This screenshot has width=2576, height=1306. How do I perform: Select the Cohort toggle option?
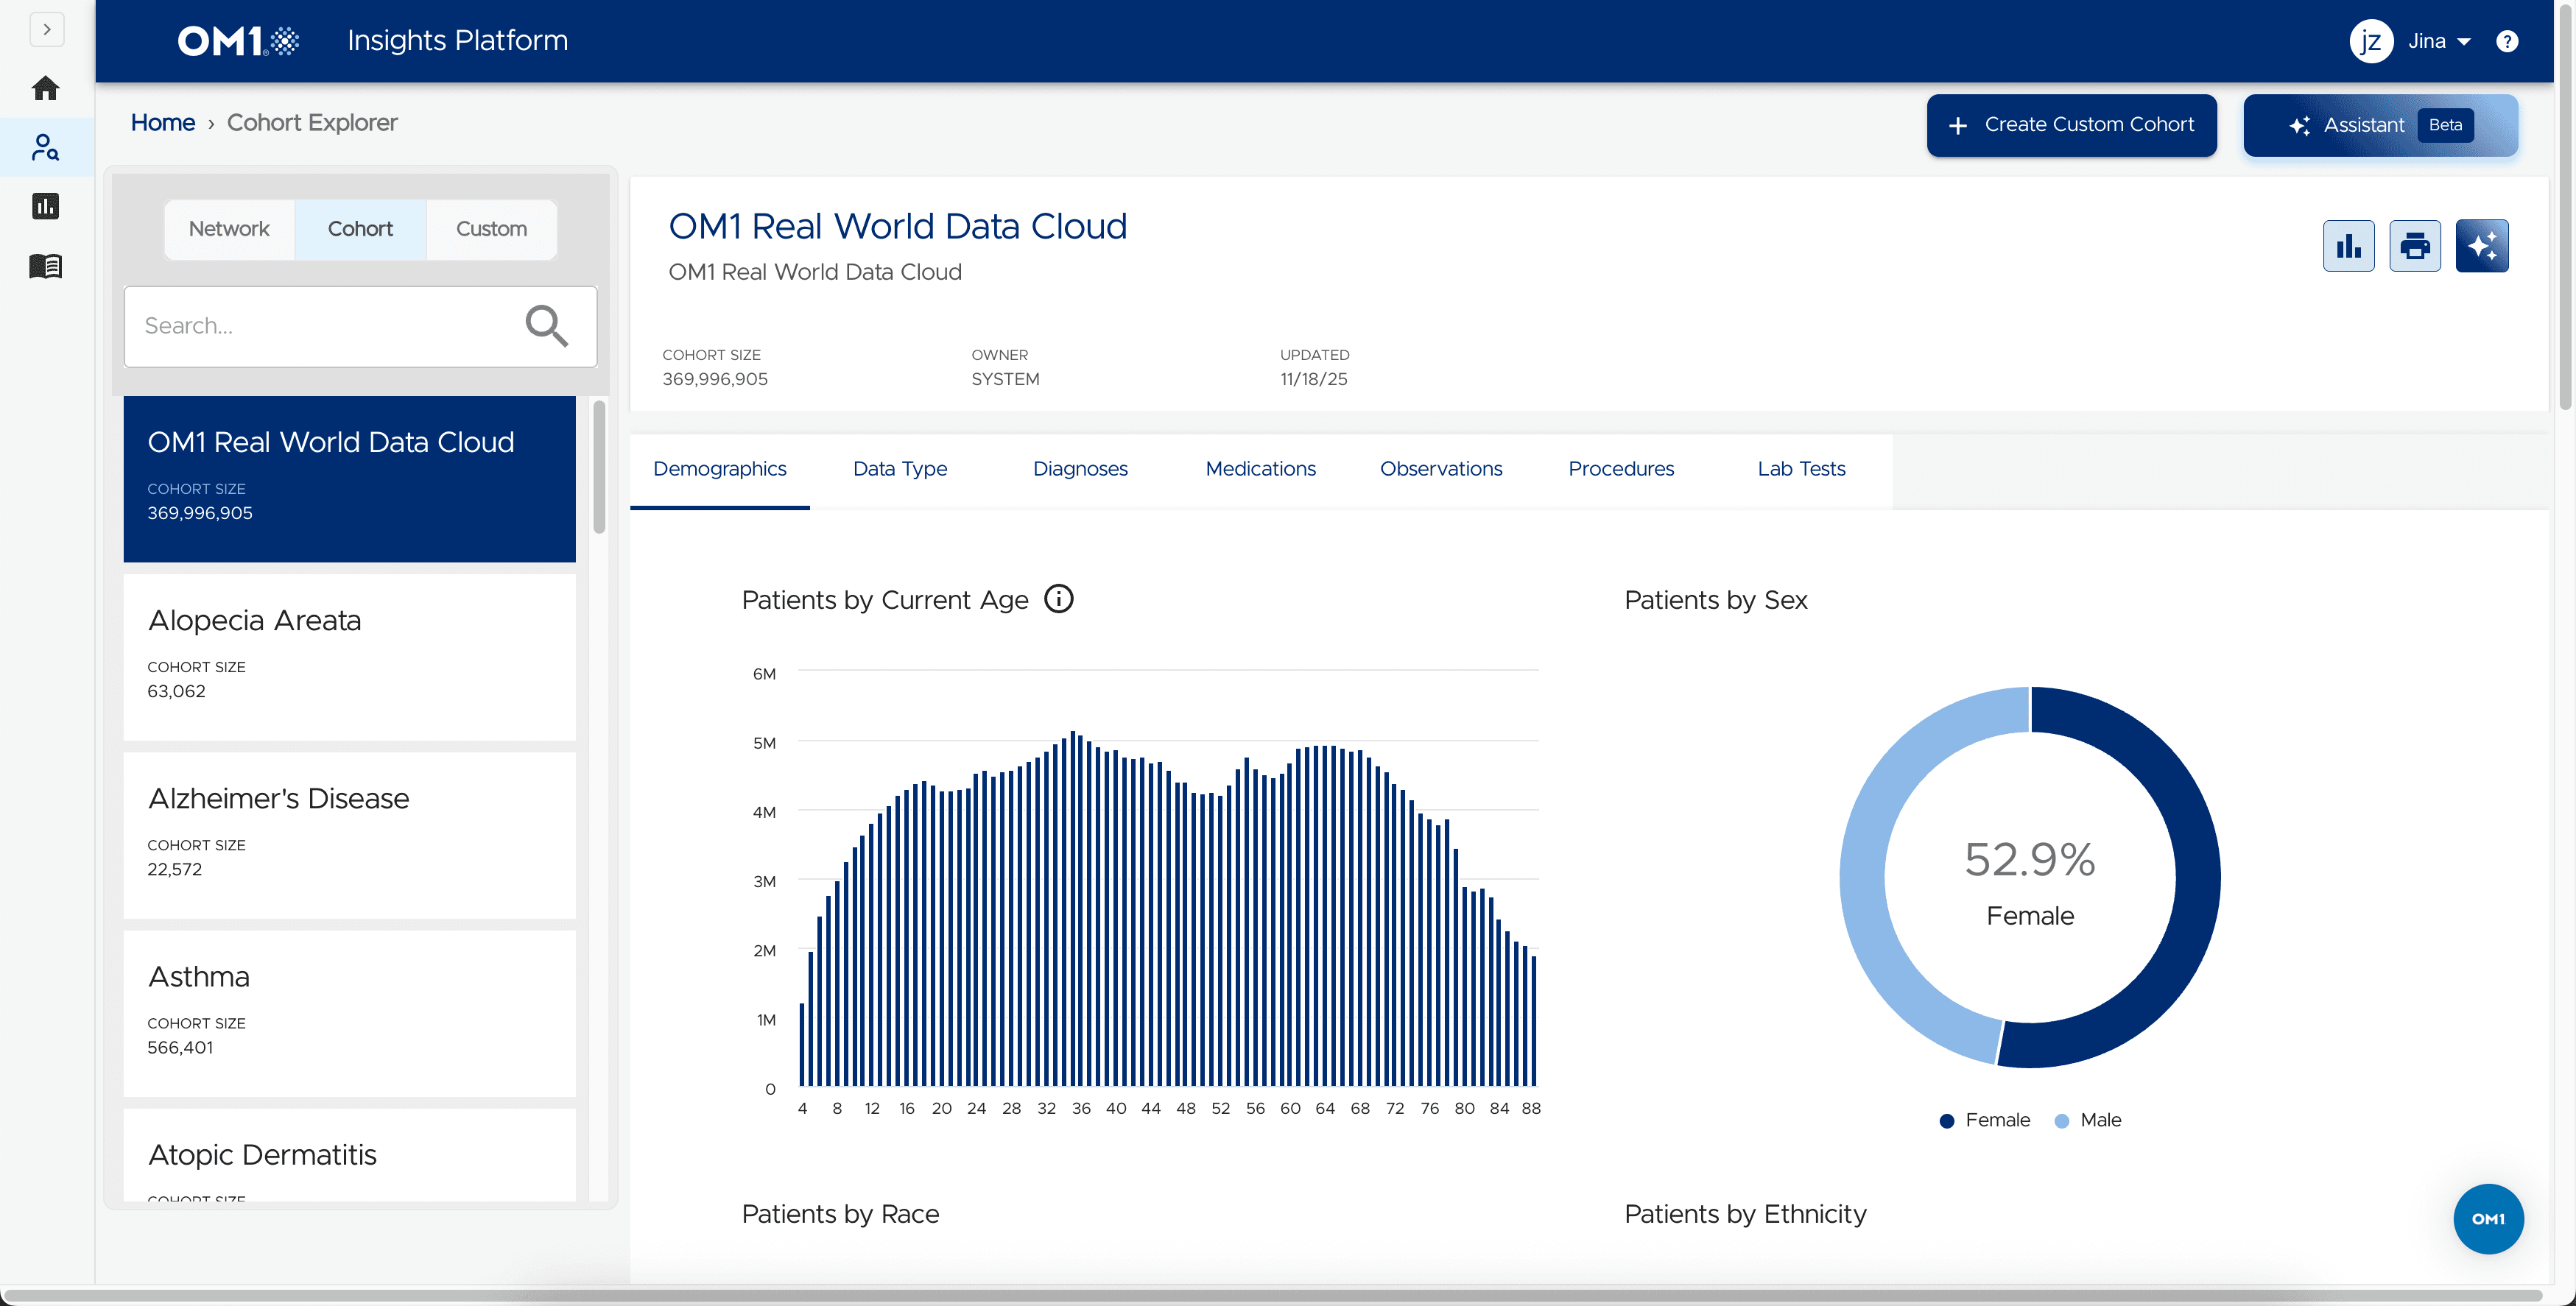pos(360,229)
